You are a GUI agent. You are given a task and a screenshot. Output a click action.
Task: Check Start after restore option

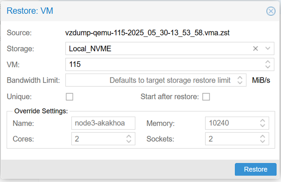point(206,97)
